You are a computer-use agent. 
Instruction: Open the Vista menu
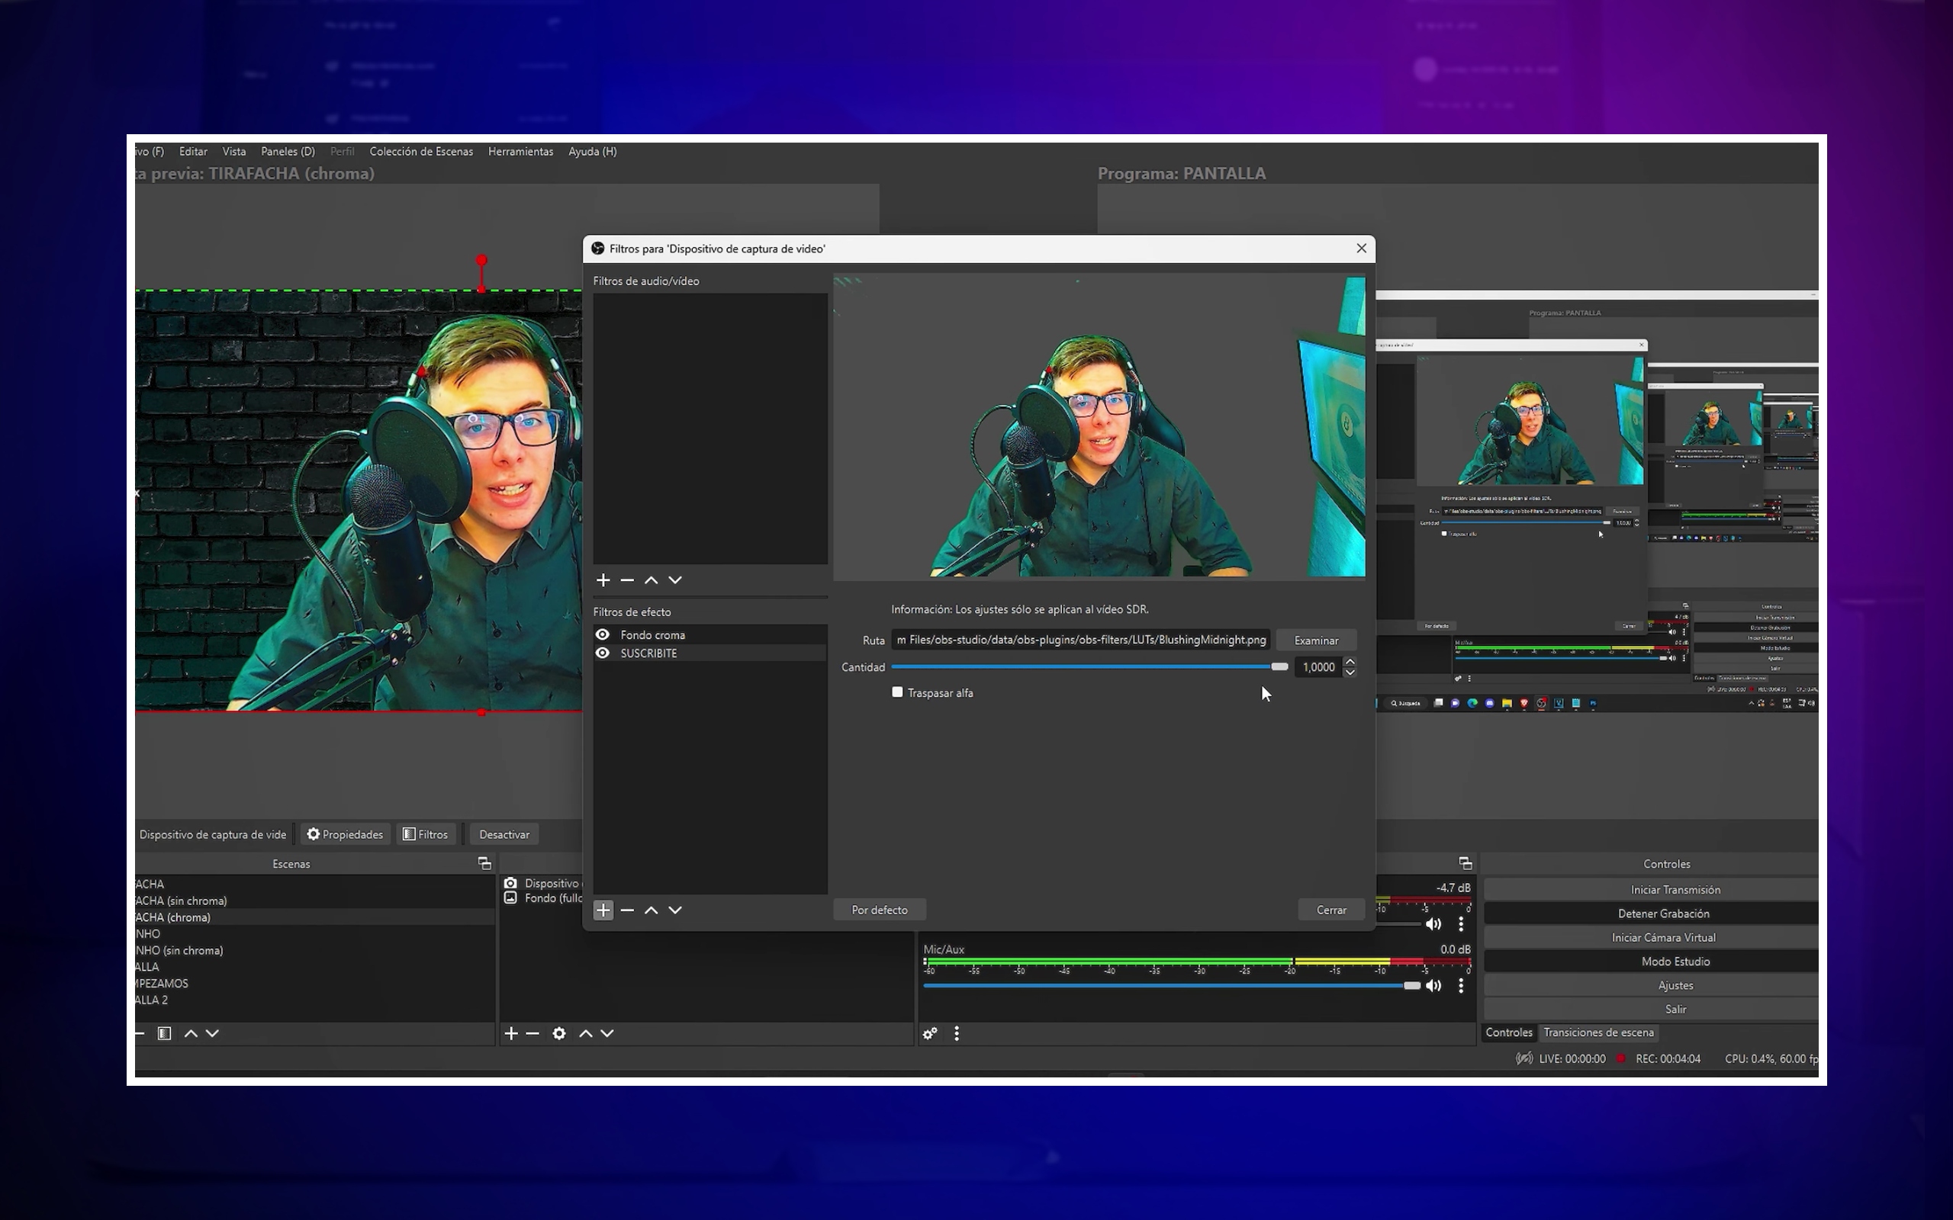pyautogui.click(x=234, y=152)
